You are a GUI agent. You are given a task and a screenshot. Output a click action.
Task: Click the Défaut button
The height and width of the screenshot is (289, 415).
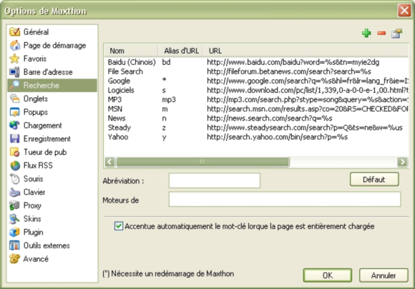click(x=374, y=180)
